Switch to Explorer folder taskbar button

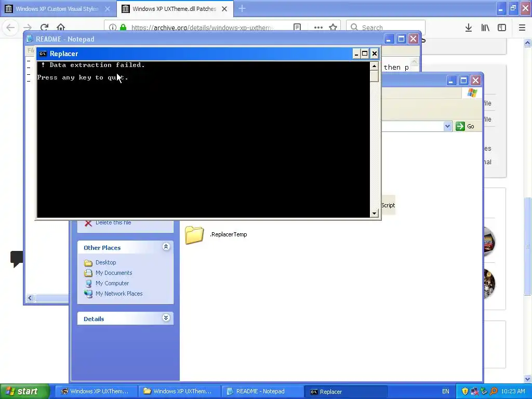tap(179, 391)
